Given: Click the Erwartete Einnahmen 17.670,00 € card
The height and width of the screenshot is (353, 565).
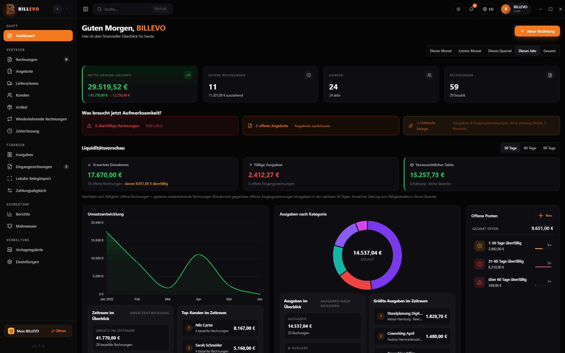Looking at the screenshot, I should tap(160, 174).
